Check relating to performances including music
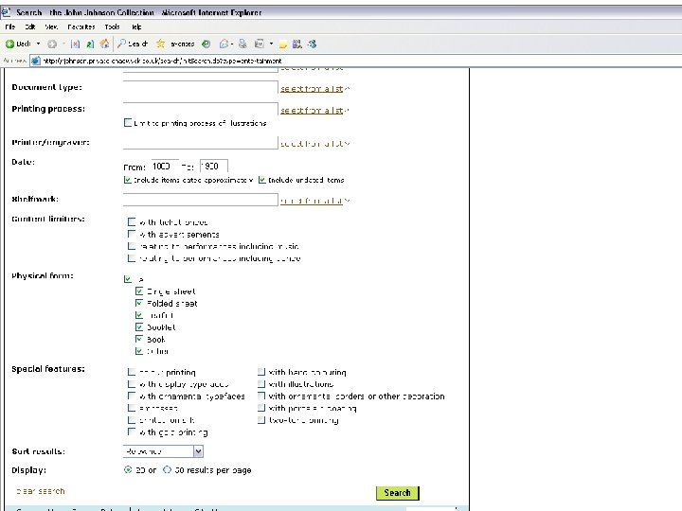 (132, 246)
